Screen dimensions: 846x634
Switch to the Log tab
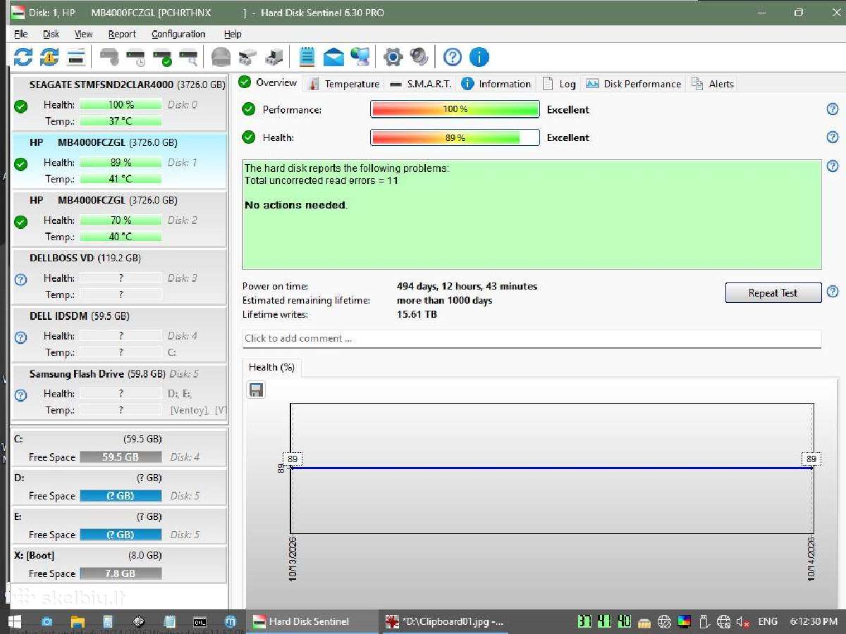[x=560, y=84]
